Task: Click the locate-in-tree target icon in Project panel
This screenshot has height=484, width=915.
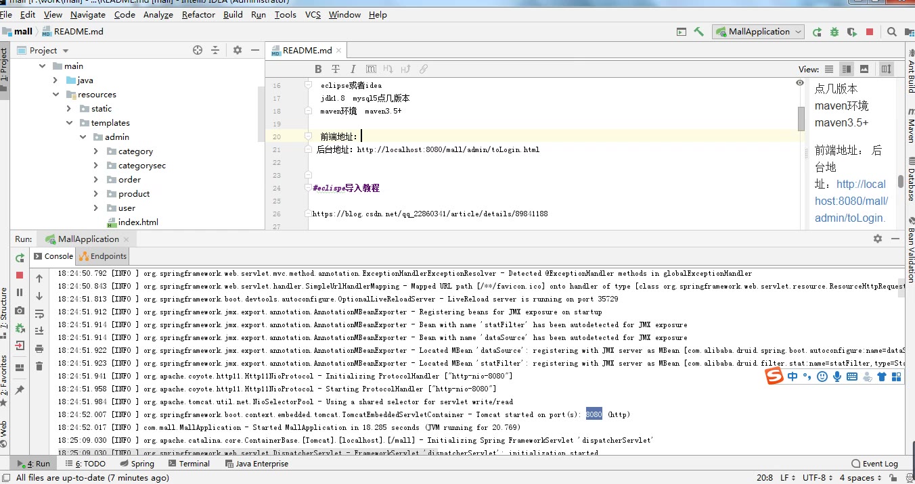Action: coord(198,50)
